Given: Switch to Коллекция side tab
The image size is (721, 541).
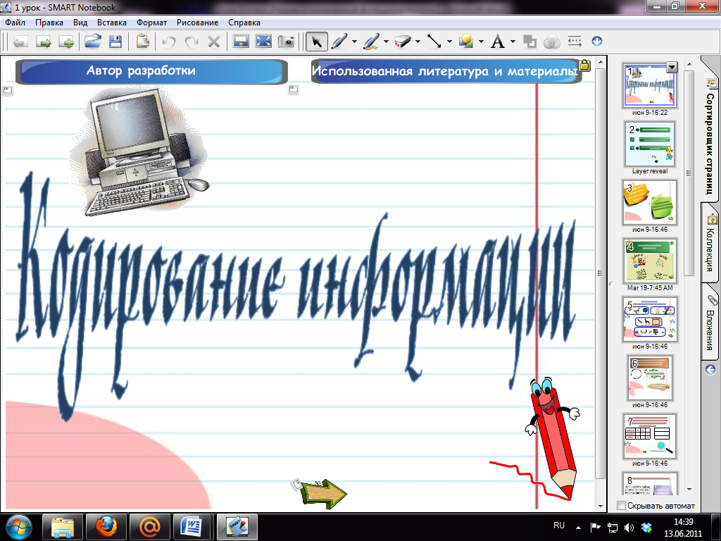Looking at the screenshot, I should pyautogui.click(x=711, y=244).
